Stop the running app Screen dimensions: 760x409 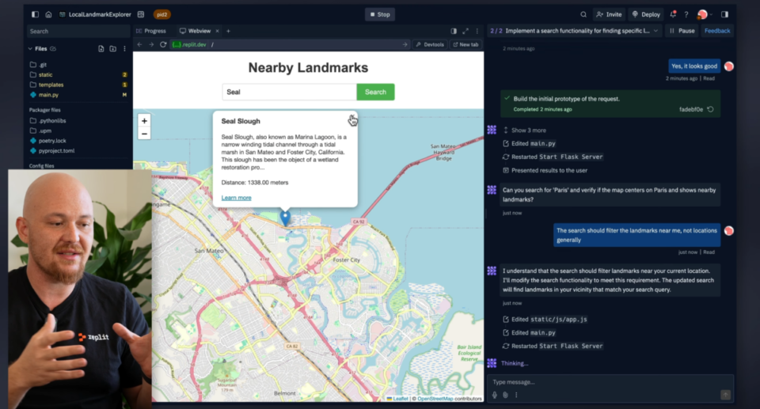point(380,14)
